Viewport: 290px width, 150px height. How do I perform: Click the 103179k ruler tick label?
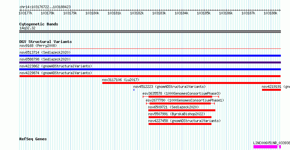[x=70, y=13]
